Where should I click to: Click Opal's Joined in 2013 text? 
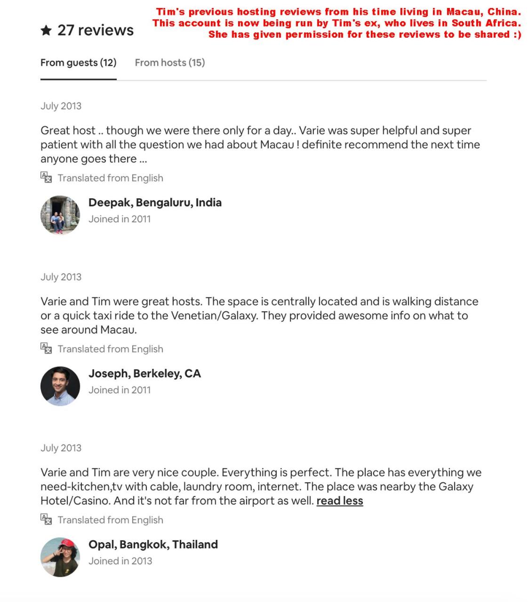[120, 561]
